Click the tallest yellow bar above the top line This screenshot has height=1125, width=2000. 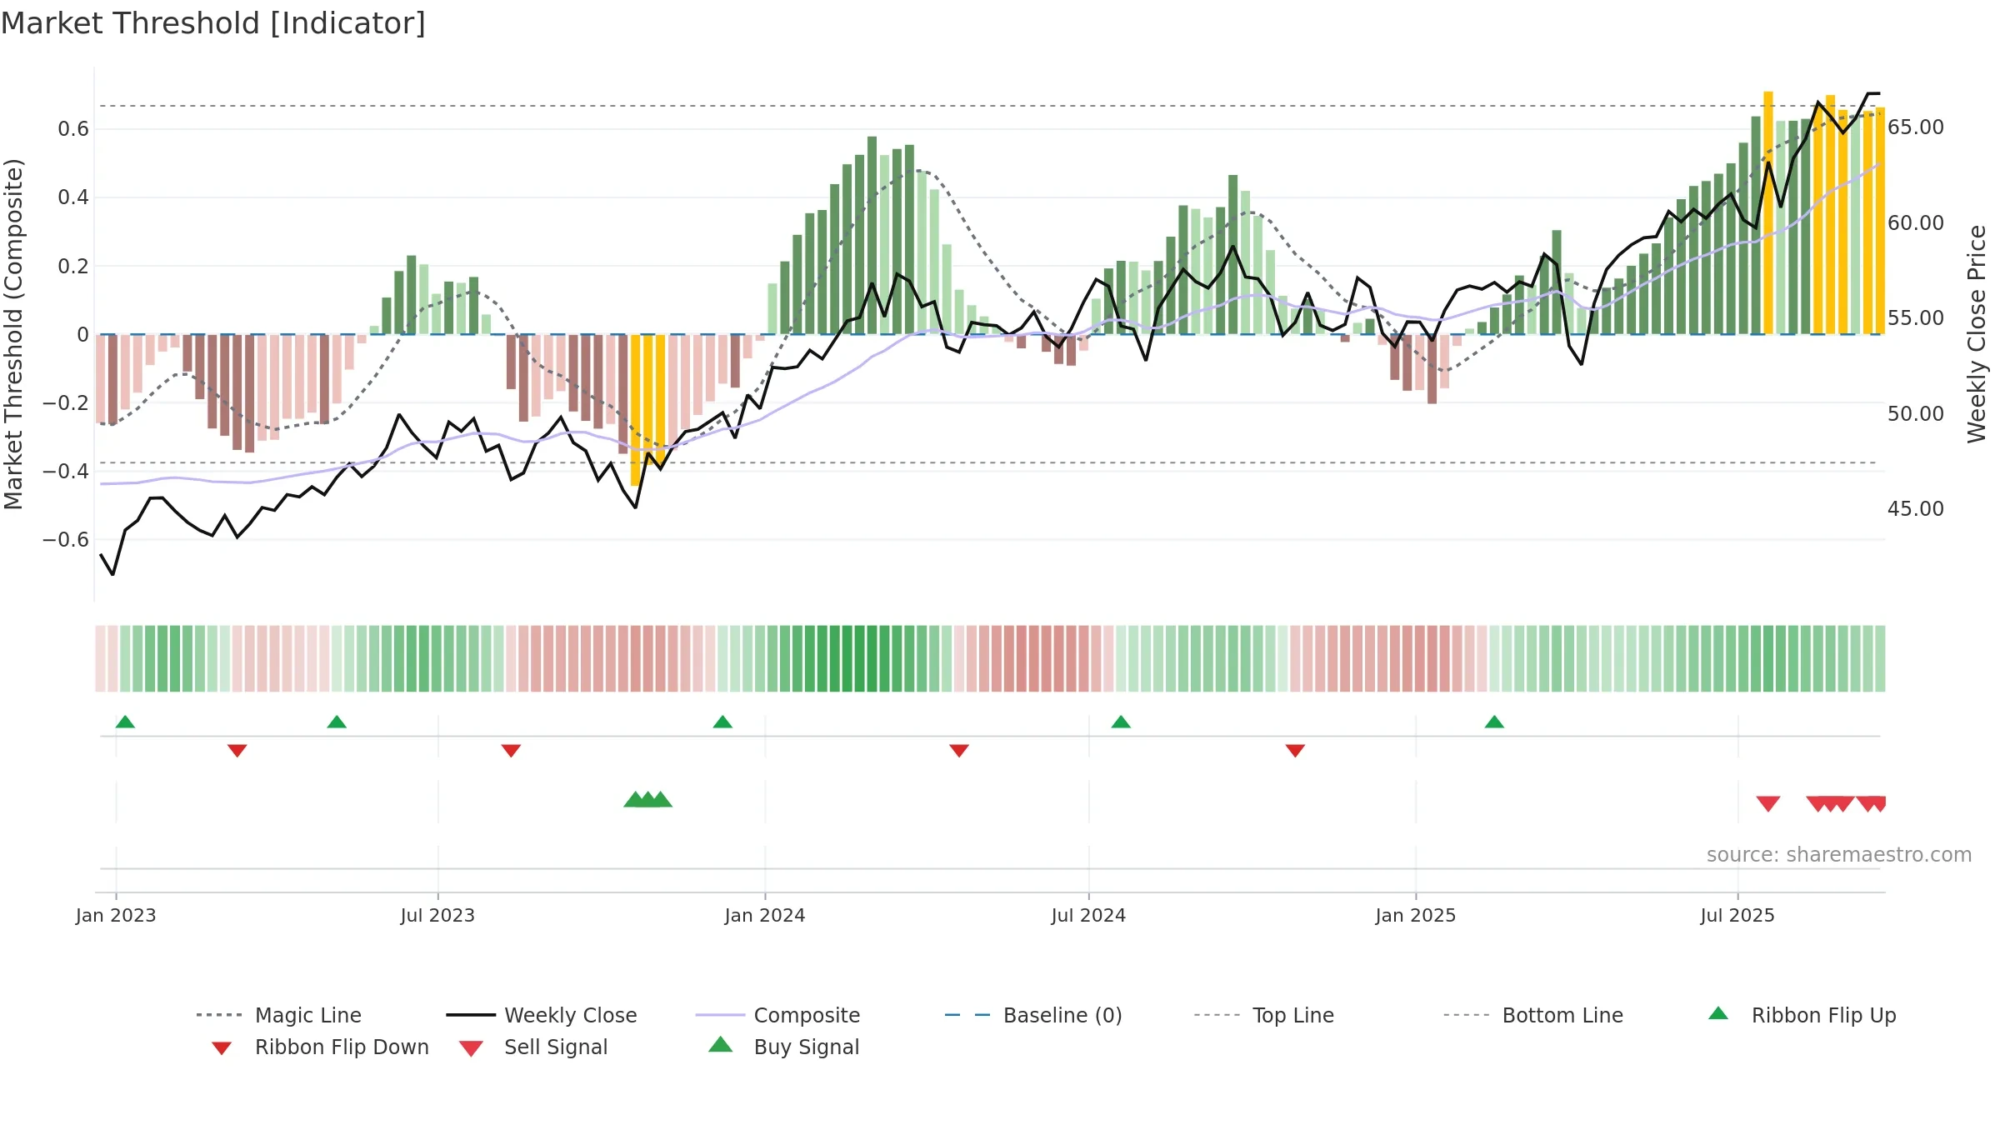(x=1768, y=212)
